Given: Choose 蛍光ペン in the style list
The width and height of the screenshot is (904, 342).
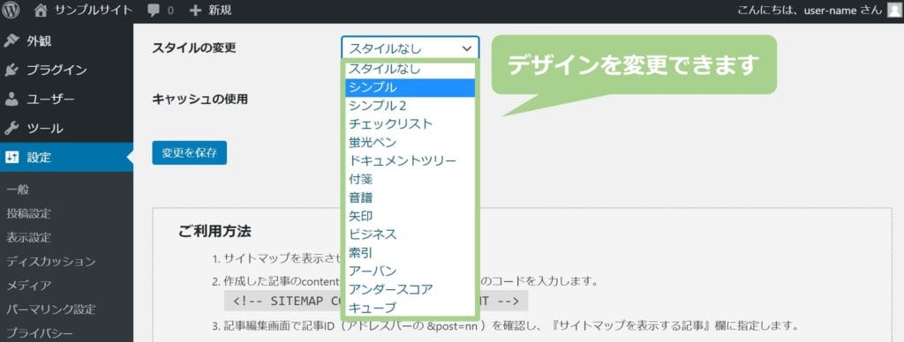Looking at the screenshot, I should click(411, 142).
